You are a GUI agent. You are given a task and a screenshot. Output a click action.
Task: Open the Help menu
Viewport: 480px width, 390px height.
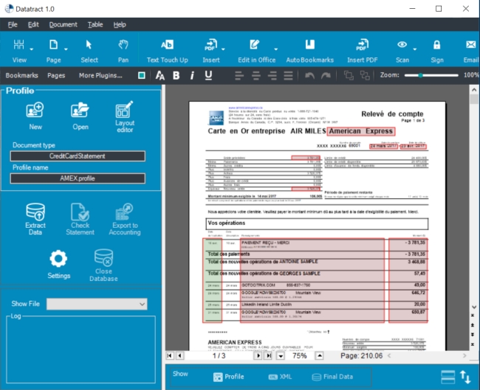click(x=120, y=24)
